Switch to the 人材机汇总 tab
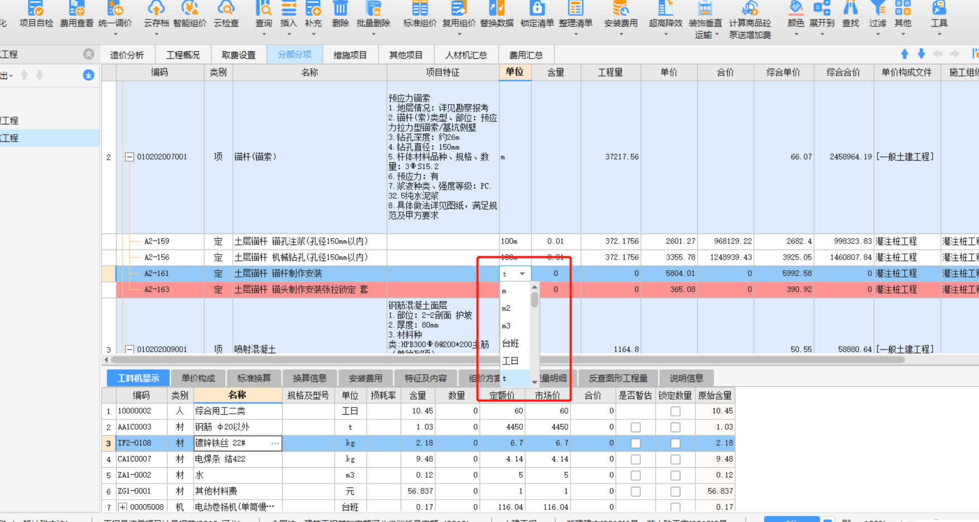 [466, 55]
